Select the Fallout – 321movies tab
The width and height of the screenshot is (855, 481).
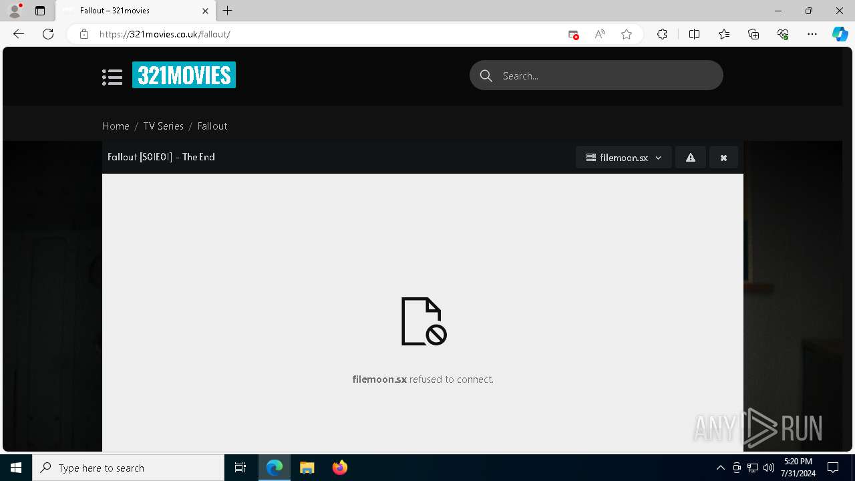pos(136,11)
